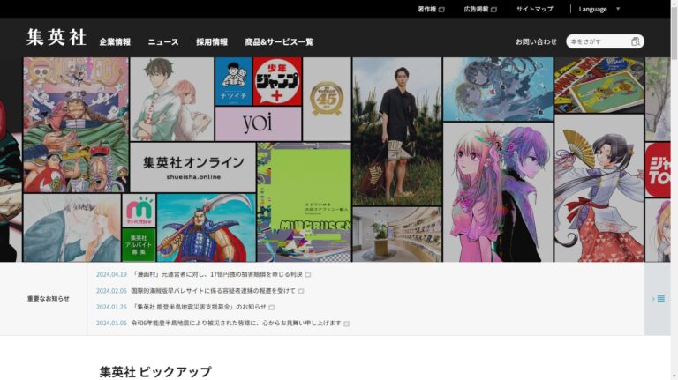
Task: Open the bookstore interior photo tile
Action: coord(397,234)
